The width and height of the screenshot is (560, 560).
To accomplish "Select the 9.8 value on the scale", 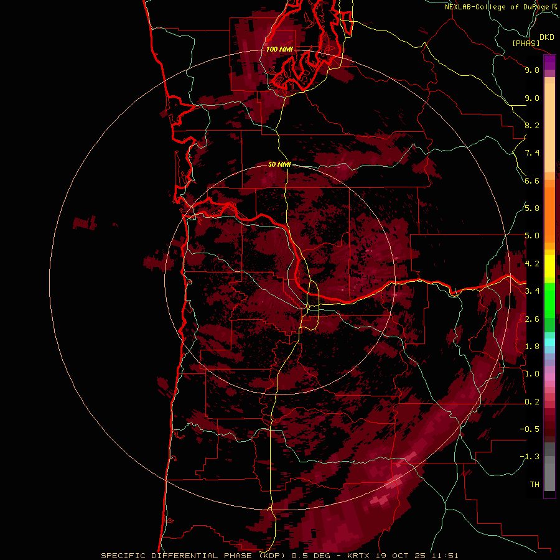I will tap(532, 70).
